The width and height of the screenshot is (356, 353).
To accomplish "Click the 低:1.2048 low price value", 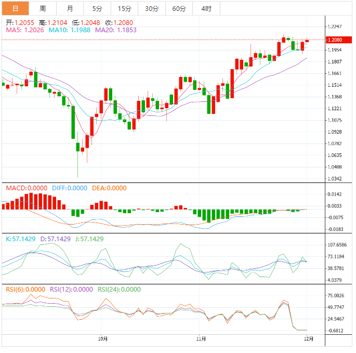I will coord(86,23).
